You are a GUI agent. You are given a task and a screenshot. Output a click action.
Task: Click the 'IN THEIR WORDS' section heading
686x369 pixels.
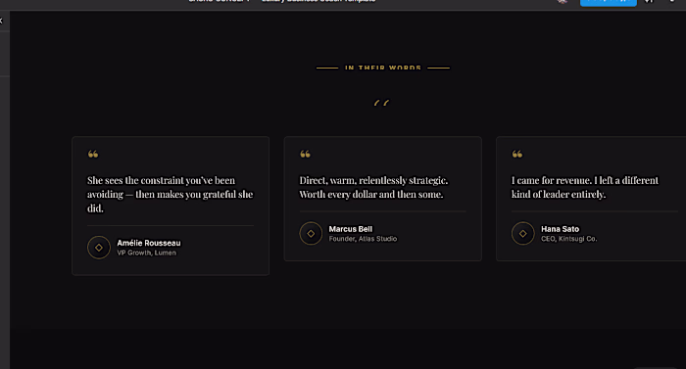click(383, 68)
